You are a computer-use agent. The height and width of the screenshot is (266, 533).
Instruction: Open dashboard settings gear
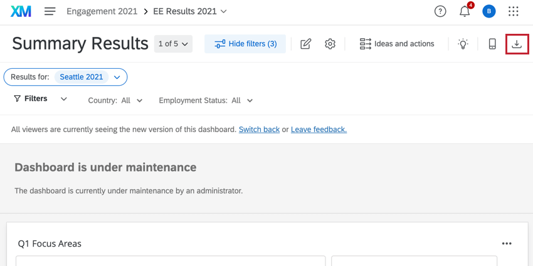click(x=330, y=44)
